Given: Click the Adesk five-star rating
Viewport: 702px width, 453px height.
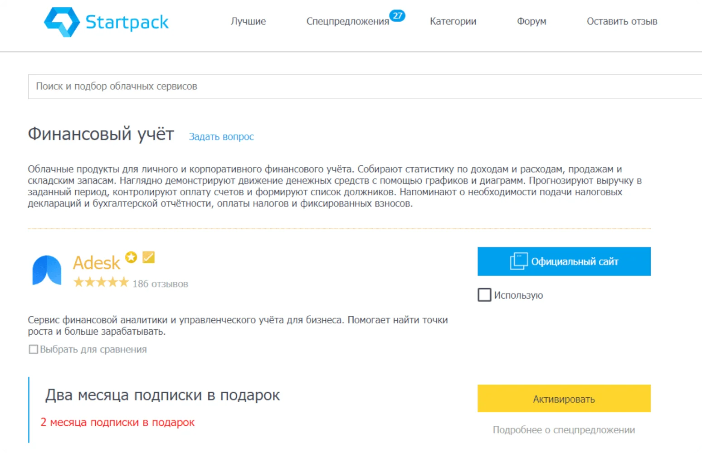Looking at the screenshot, I should pyautogui.click(x=101, y=283).
